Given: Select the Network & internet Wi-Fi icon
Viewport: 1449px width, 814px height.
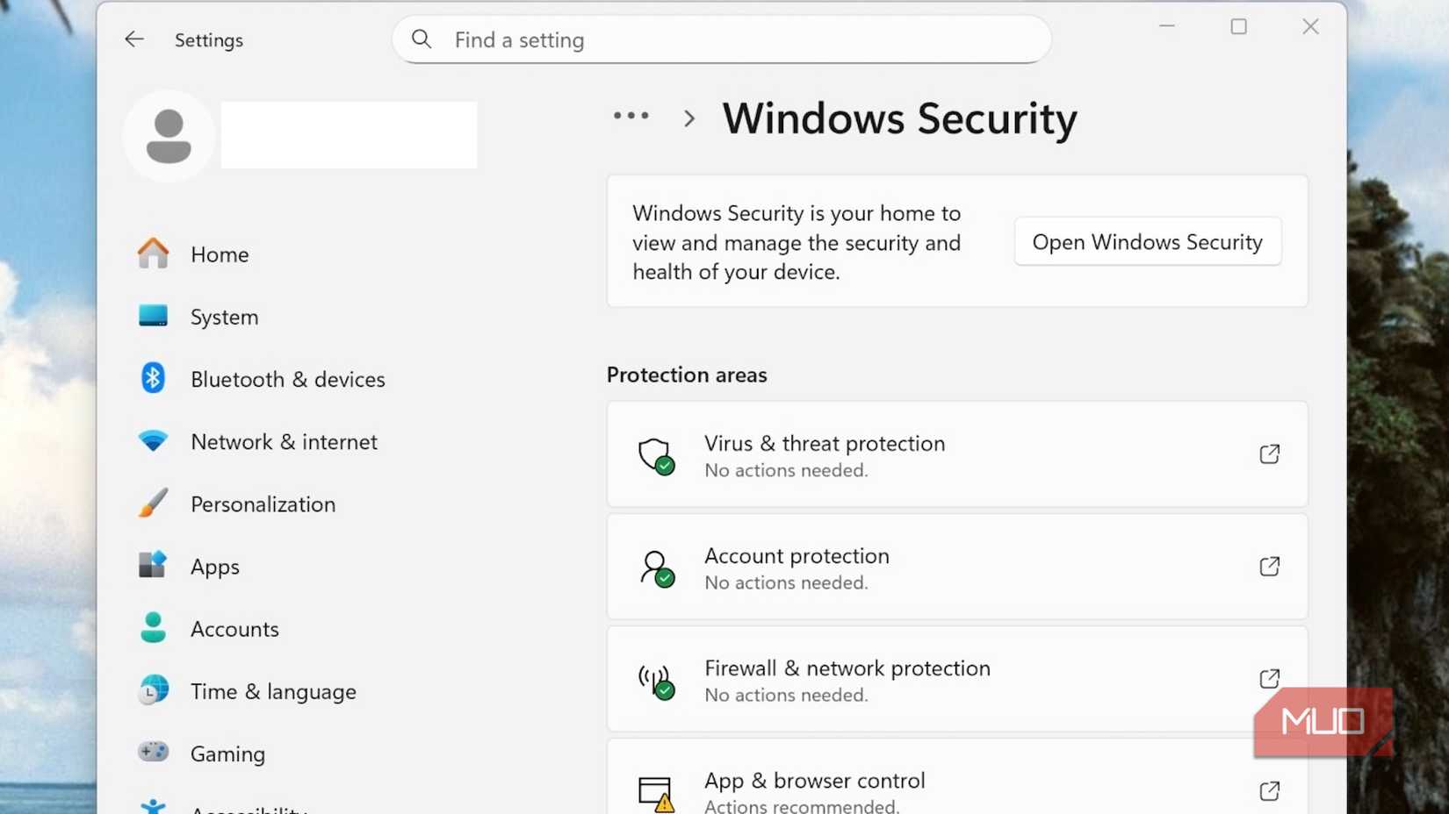Looking at the screenshot, I should (153, 440).
